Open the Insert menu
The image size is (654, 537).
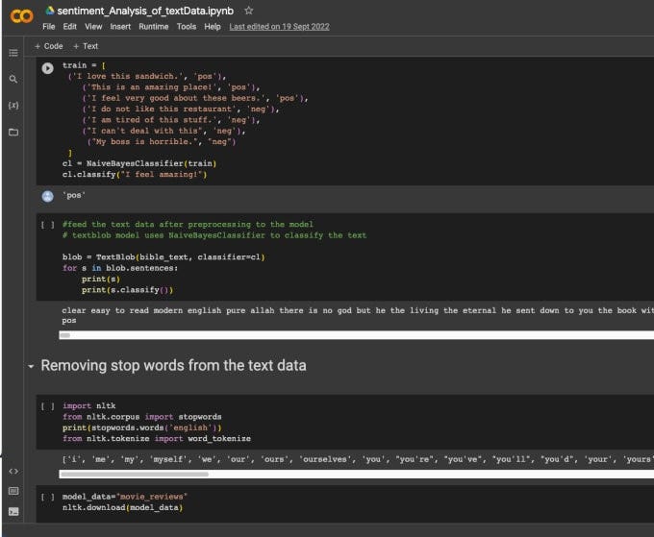click(x=120, y=27)
